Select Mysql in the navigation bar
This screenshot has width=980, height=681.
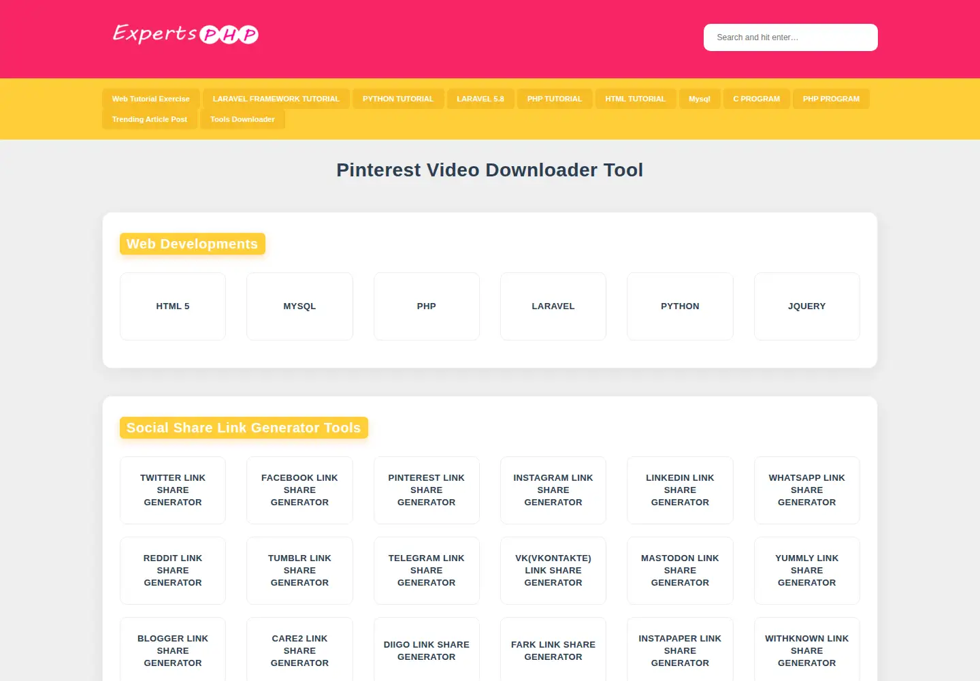point(700,99)
